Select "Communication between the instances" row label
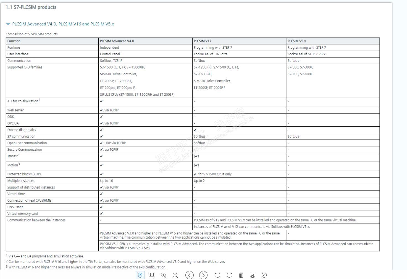The width and height of the screenshot is (407, 279). [x=36, y=220]
